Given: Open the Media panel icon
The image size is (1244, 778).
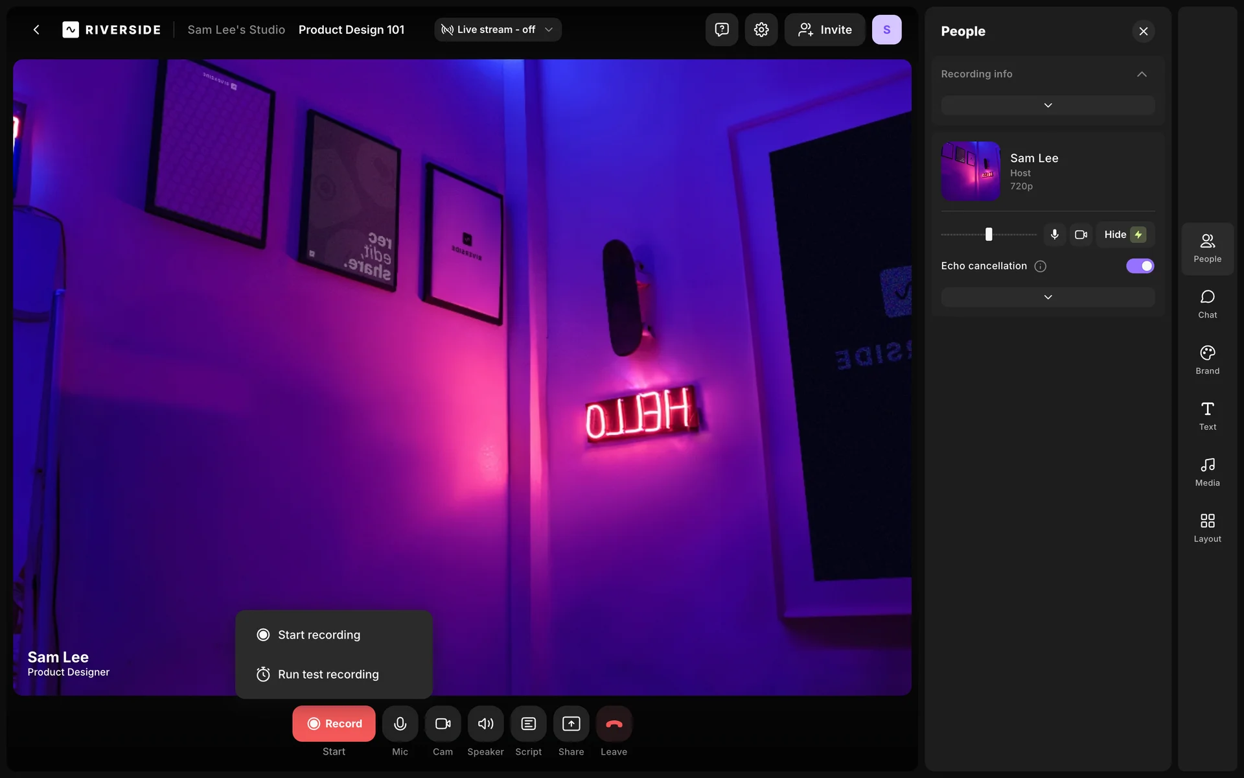Looking at the screenshot, I should click(x=1207, y=472).
